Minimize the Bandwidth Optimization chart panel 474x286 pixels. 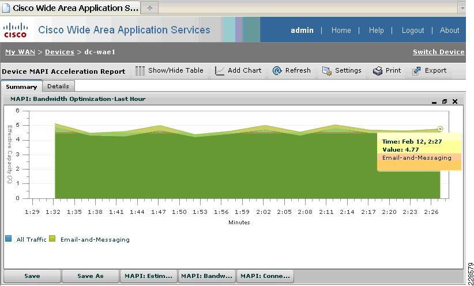434,103
